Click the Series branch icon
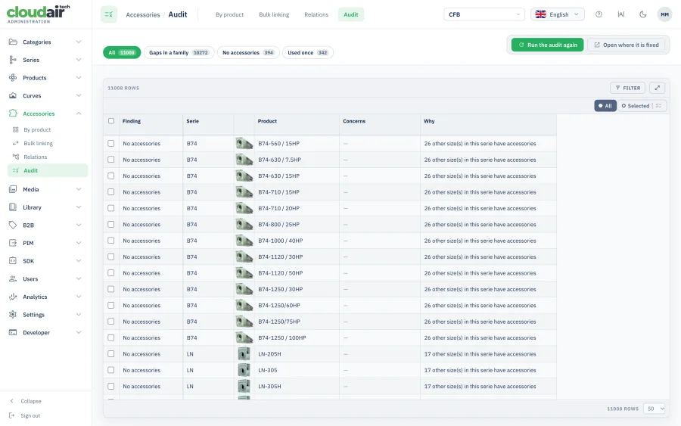This screenshot has width=681, height=426. (x=13, y=60)
